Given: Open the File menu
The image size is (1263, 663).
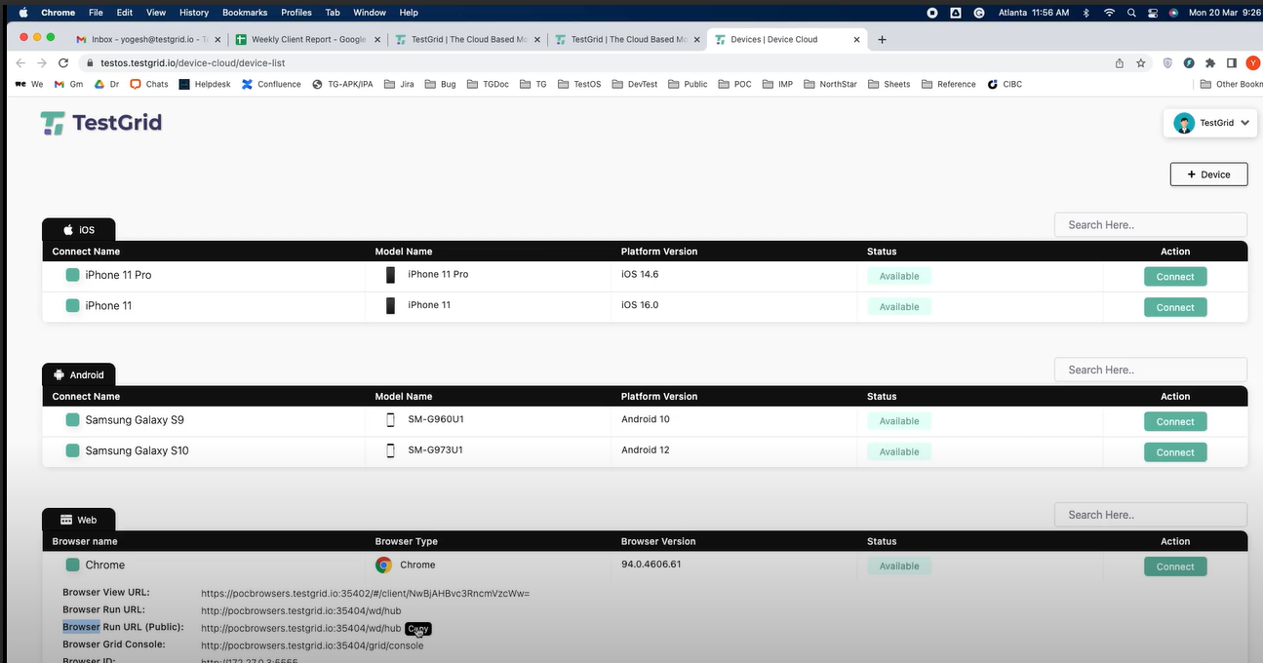Looking at the screenshot, I should [x=96, y=13].
